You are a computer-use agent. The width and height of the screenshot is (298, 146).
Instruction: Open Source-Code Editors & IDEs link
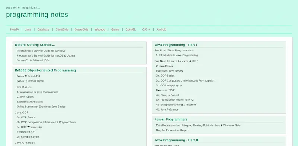click(33, 60)
